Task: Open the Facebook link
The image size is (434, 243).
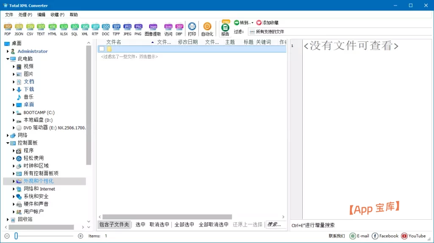Action: click(385, 236)
